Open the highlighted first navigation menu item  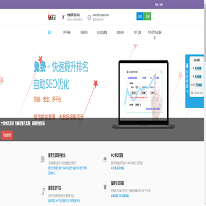50,33
